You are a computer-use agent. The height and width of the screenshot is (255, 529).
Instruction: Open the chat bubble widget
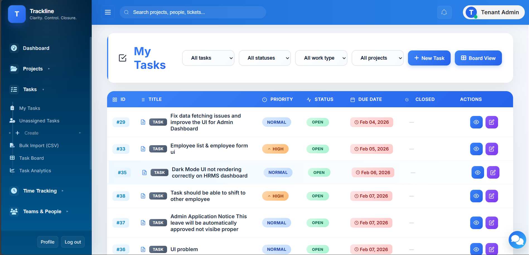(517, 240)
